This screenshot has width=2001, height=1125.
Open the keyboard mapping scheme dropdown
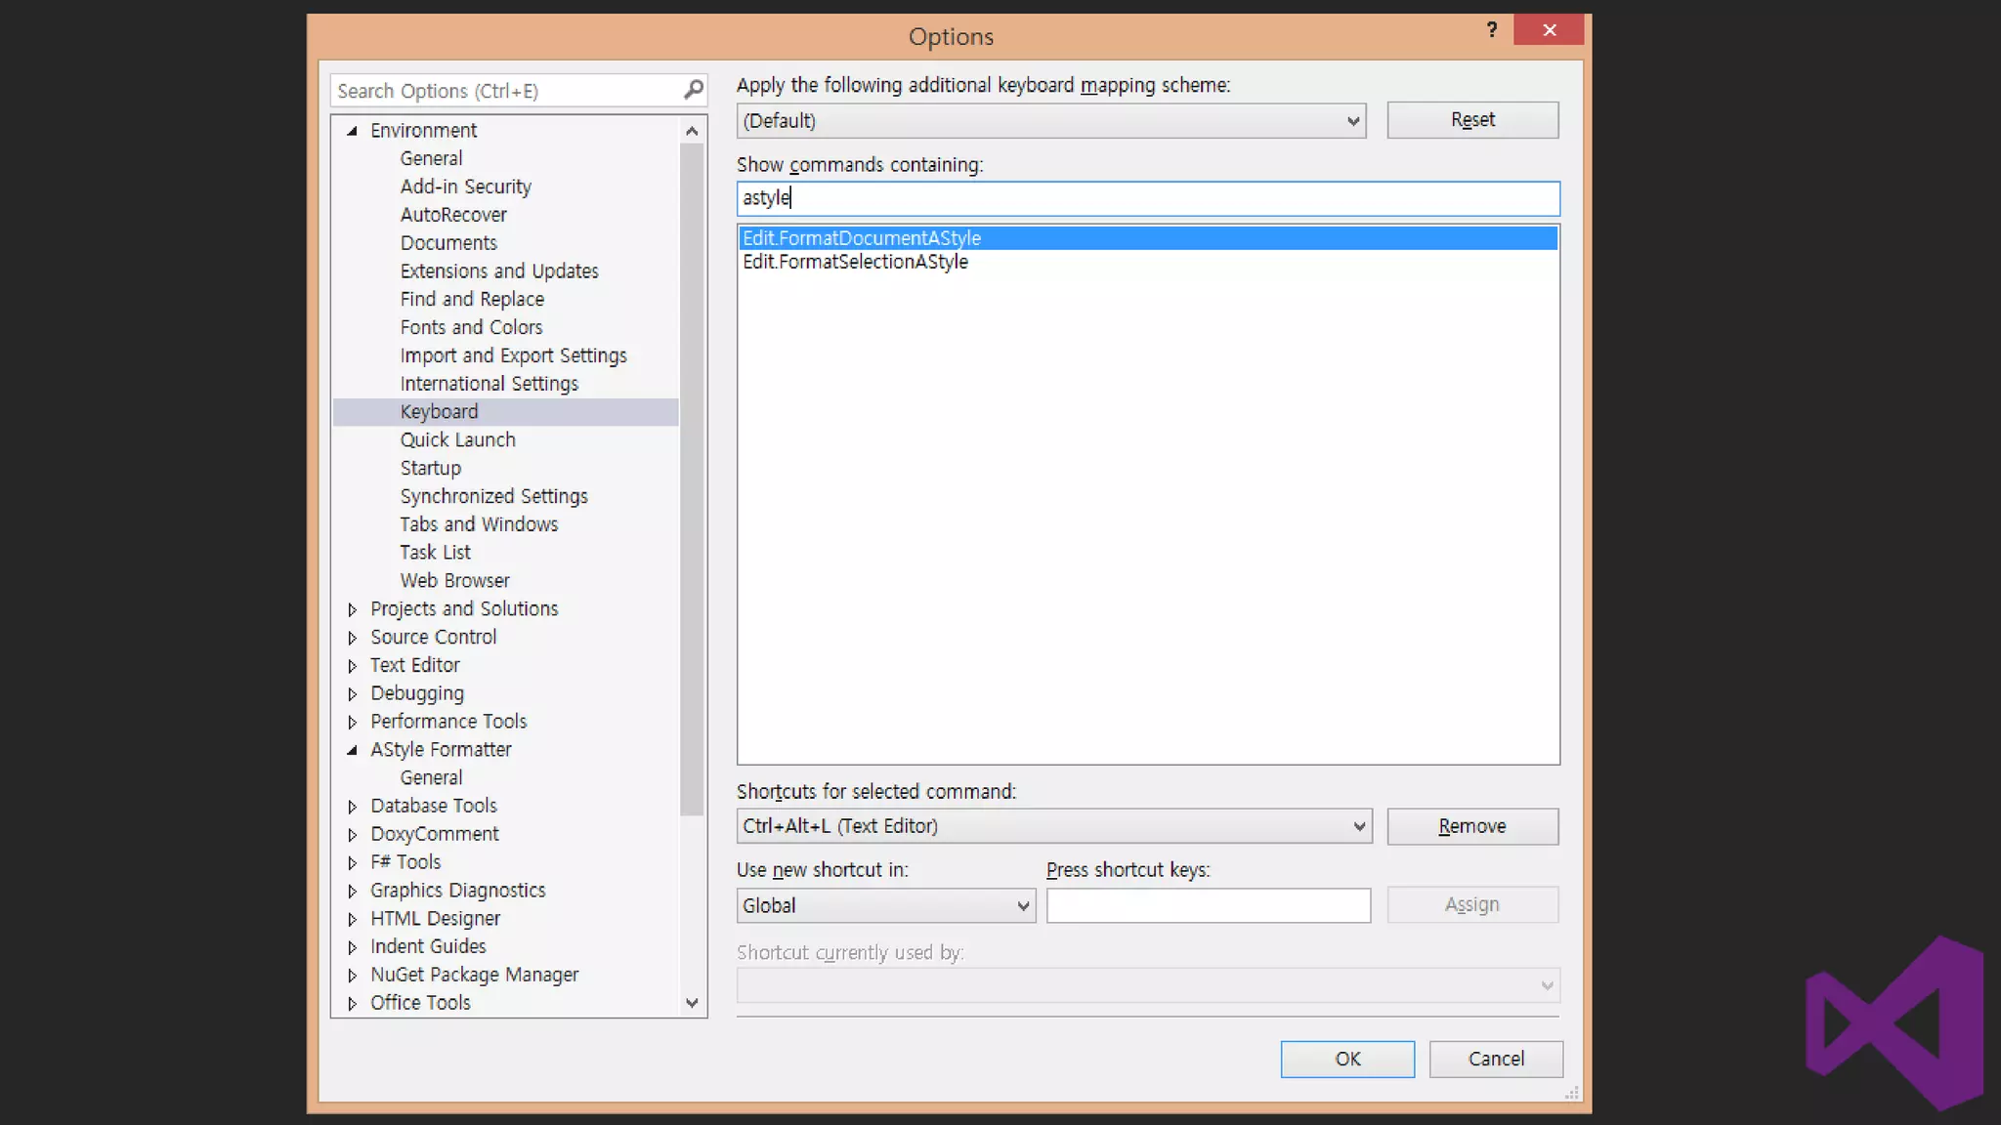tap(1352, 121)
